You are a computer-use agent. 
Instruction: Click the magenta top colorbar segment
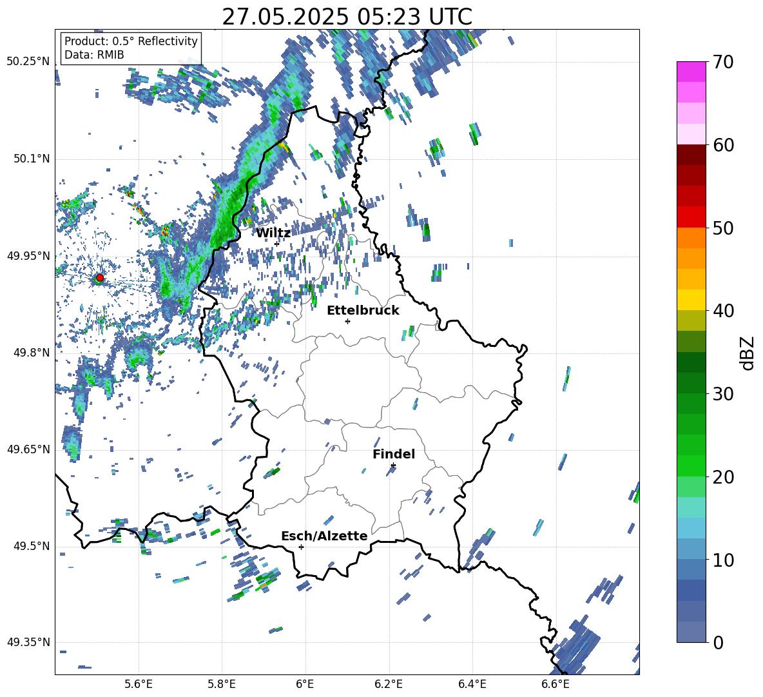(x=691, y=72)
